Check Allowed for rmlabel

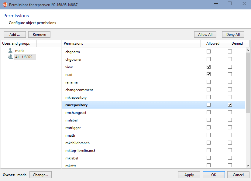pyautogui.click(x=208, y=120)
